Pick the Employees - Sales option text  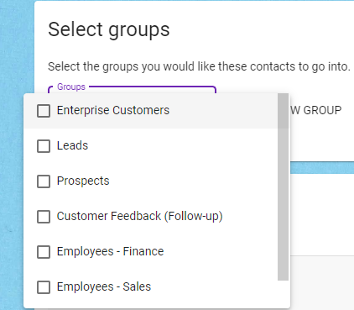[x=104, y=286]
